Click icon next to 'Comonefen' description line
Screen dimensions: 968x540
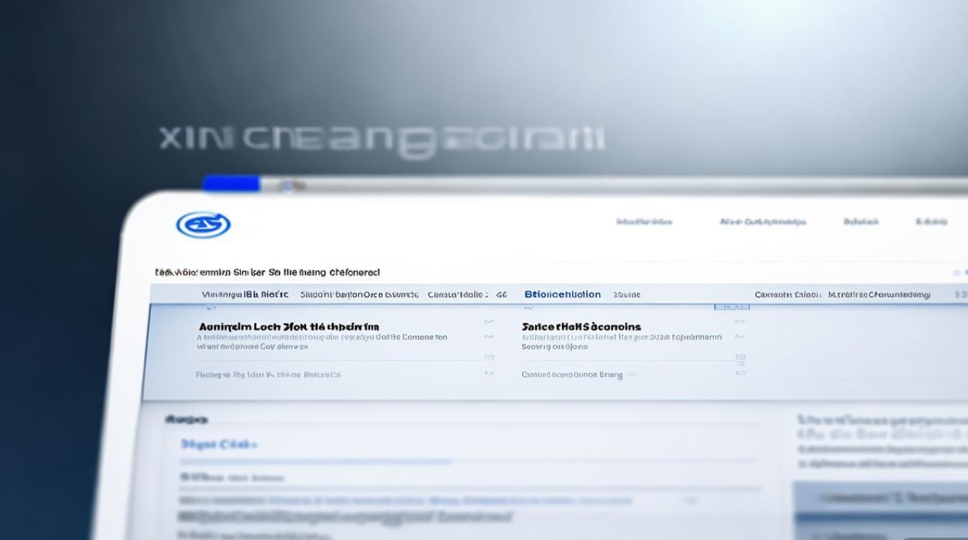(x=489, y=336)
